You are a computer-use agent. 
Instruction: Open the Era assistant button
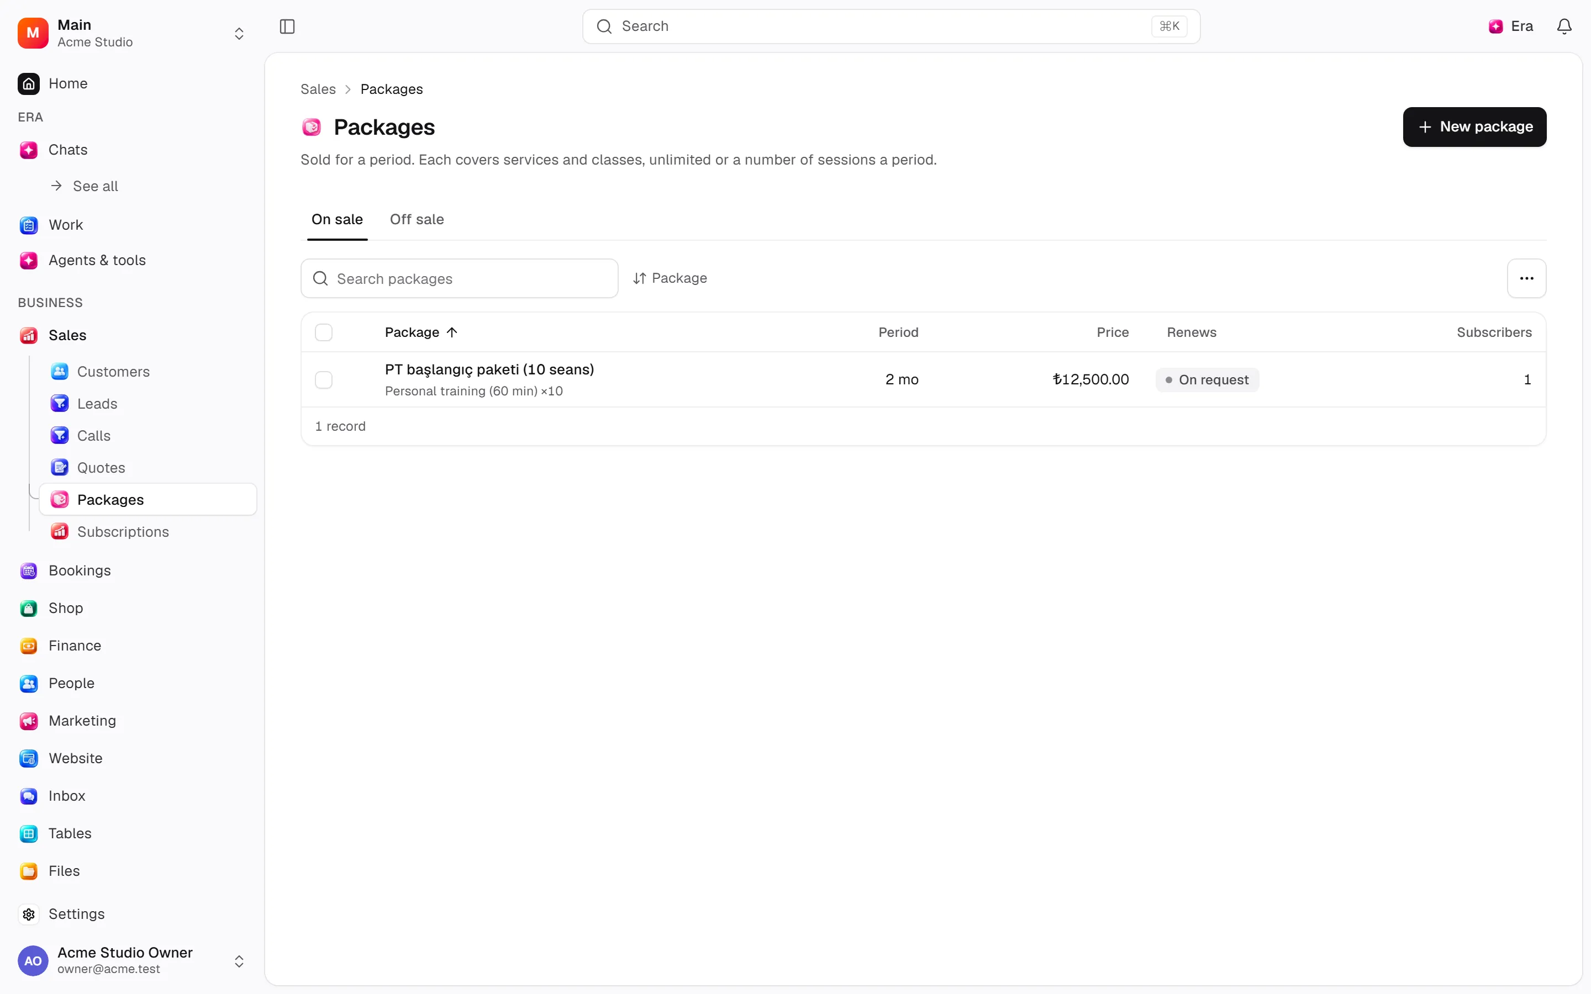coord(1511,27)
